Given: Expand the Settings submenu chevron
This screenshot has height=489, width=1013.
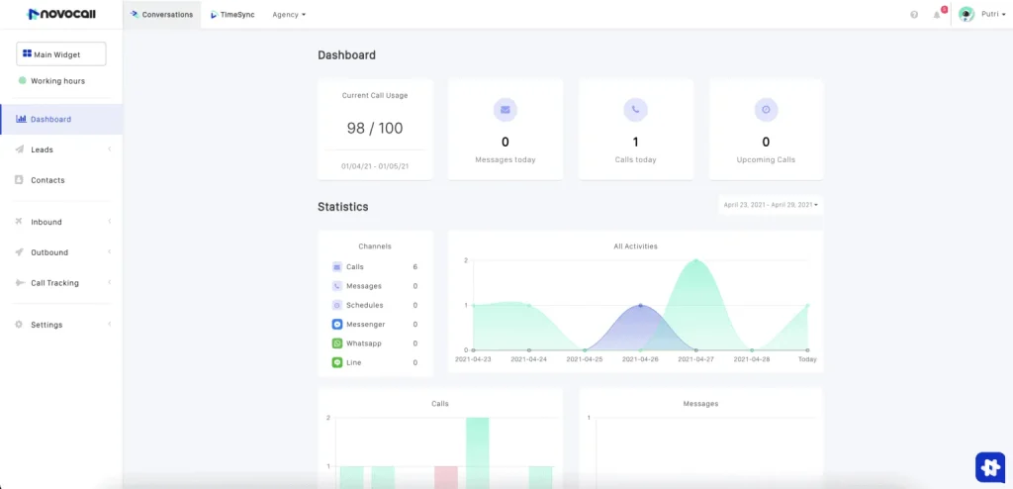Looking at the screenshot, I should (x=109, y=324).
